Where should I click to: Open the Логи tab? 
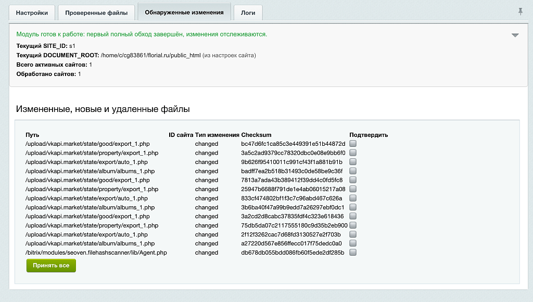point(248,12)
